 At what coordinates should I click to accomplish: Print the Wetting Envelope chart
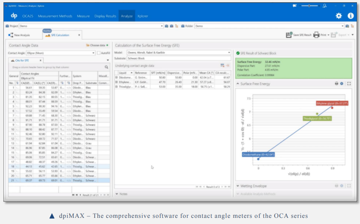(x=337, y=186)
